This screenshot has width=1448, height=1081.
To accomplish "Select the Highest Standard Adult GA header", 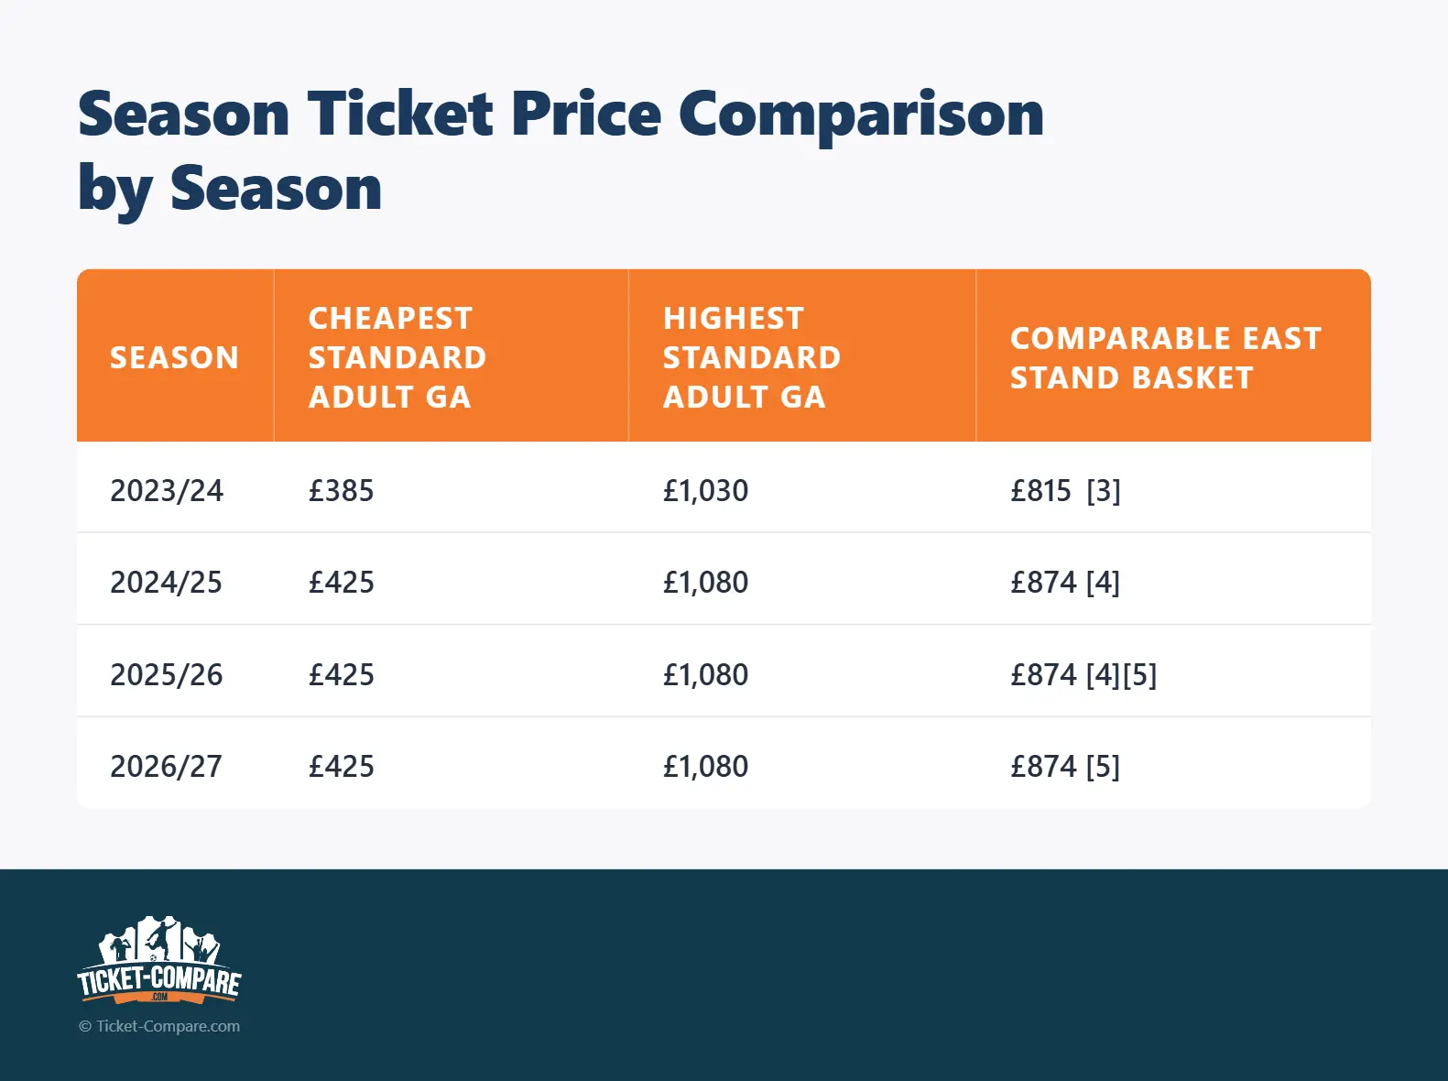I will click(x=752, y=357).
